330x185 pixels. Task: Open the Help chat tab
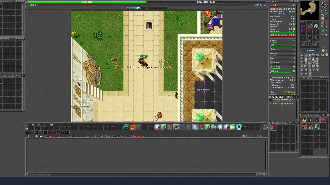click(x=87, y=136)
